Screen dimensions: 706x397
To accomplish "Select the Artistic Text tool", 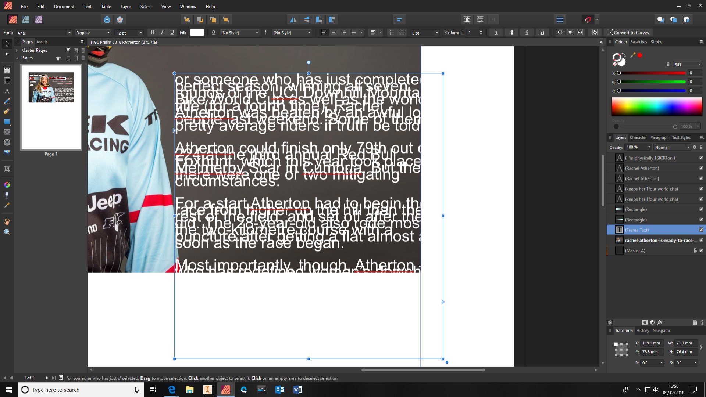I will click(7, 91).
